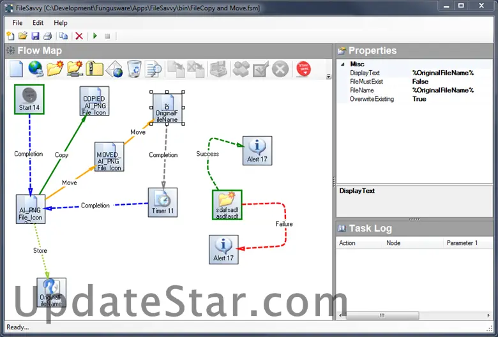Click the grayed X failure tool
Image resolution: width=498 pixels, height=337 pixels.
[x=280, y=68]
